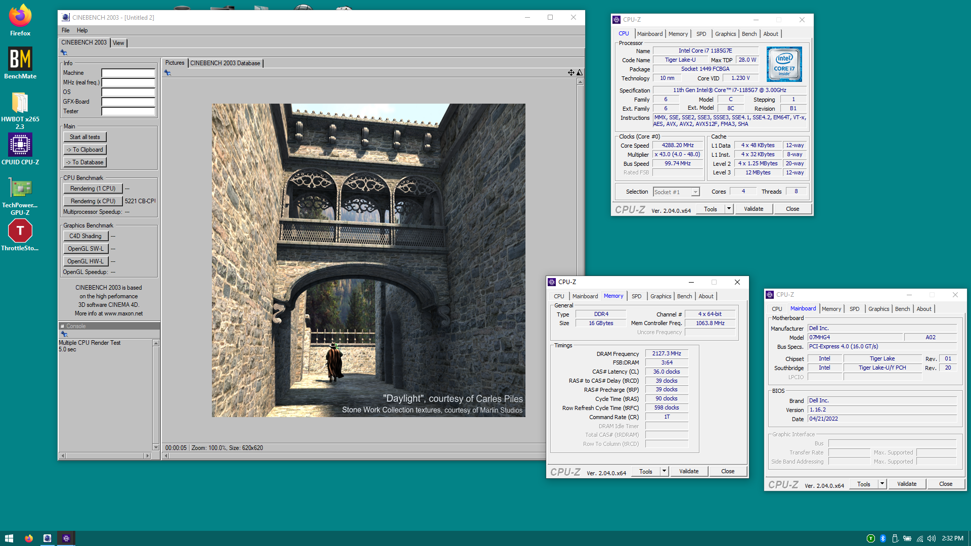Select the 4288.20 MHz Core Speed value
The image size is (971, 546).
pos(678,145)
